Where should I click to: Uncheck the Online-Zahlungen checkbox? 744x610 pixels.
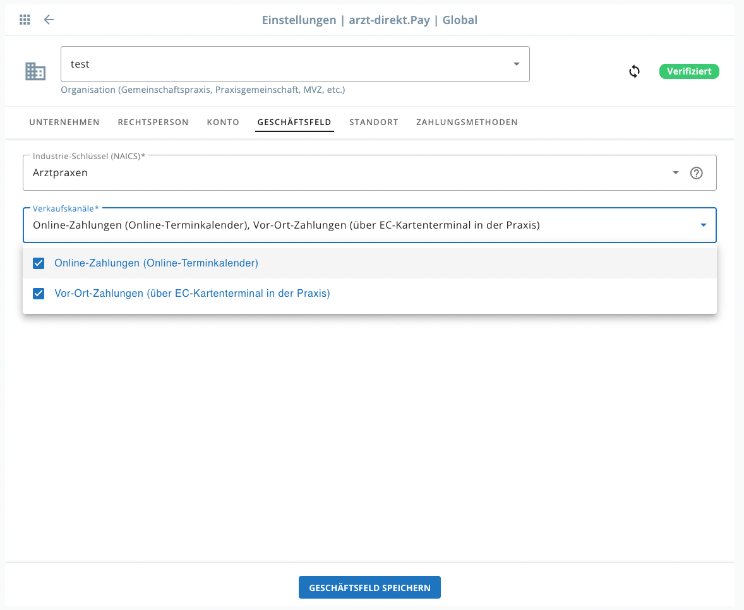[39, 263]
